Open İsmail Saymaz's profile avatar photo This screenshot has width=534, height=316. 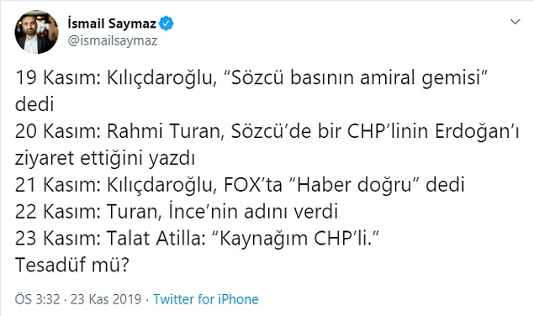[36, 32]
